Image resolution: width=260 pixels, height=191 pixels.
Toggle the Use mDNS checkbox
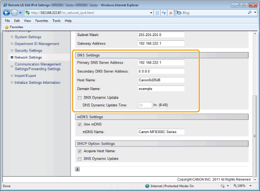(x=79, y=125)
